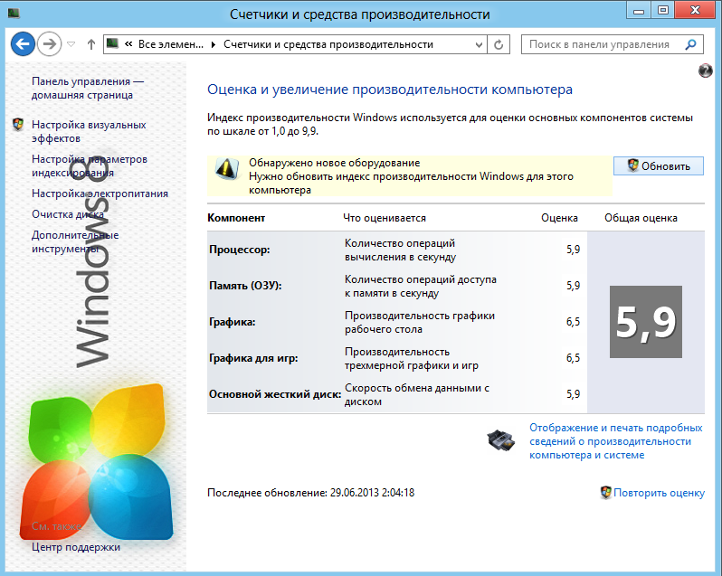Close the performance window
The height and width of the screenshot is (576, 722).
click(695, 10)
